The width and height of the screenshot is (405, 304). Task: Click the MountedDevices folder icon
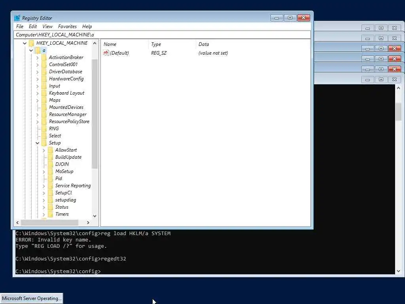(44, 107)
